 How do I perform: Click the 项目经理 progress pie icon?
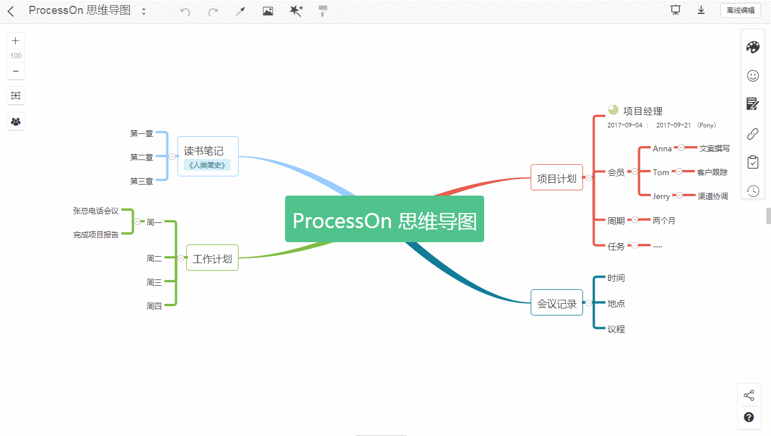(x=613, y=109)
